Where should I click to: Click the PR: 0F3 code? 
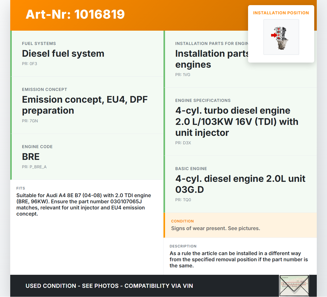pyautogui.click(x=29, y=64)
